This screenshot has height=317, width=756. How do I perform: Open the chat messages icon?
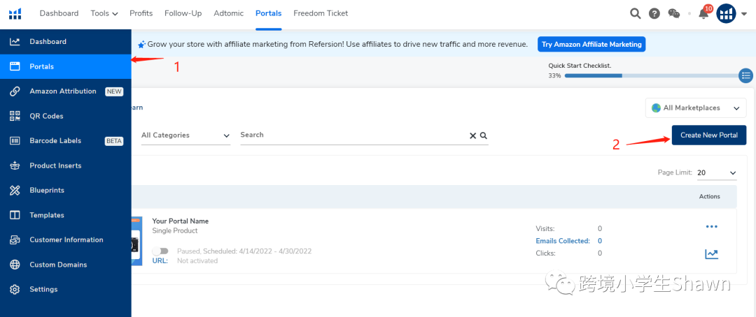click(674, 13)
